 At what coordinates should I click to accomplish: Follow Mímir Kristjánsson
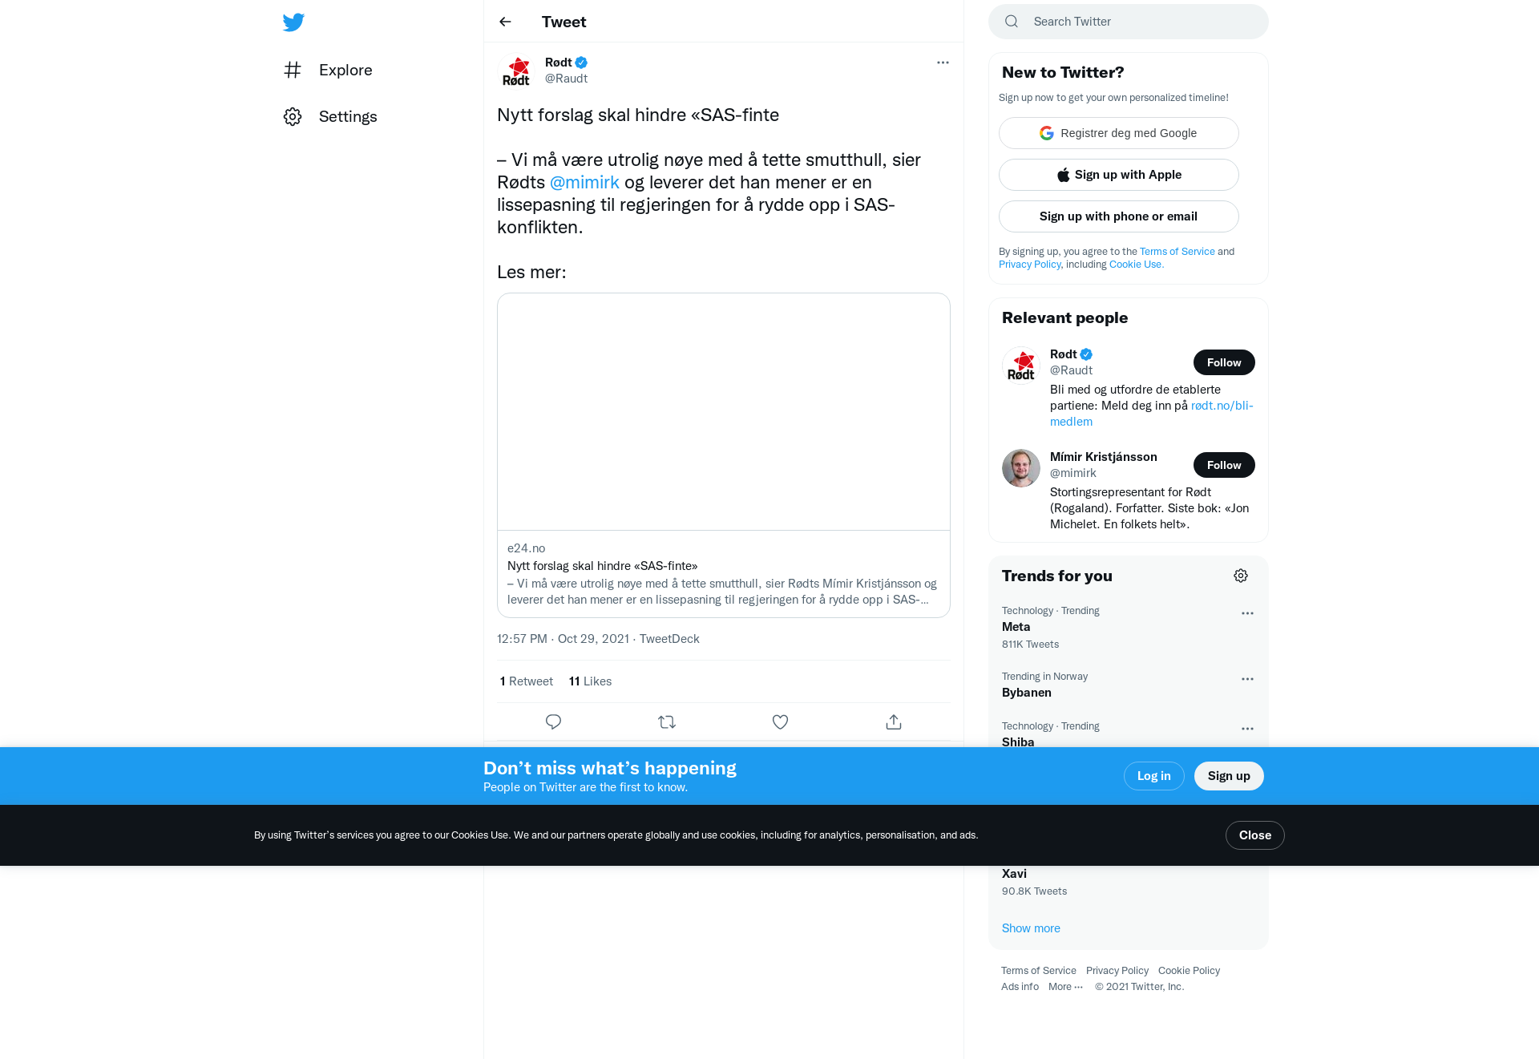pos(1224,465)
